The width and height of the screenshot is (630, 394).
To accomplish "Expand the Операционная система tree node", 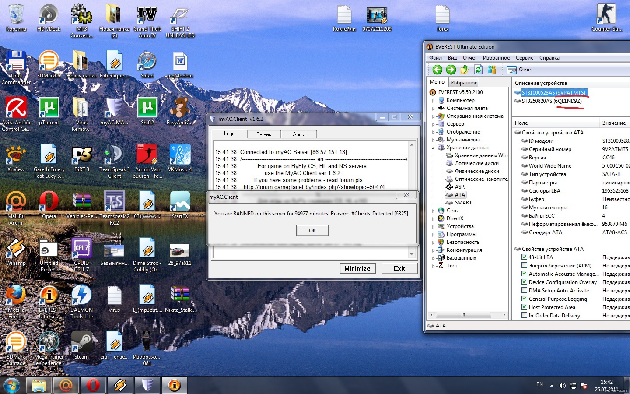I will click(434, 116).
